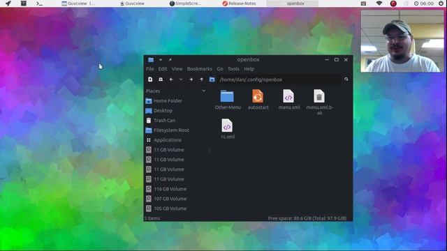Image resolution: width=447 pixels, height=251 pixels.
Task: Click the folder window-menu icon in titlebar
Action: click(151, 60)
